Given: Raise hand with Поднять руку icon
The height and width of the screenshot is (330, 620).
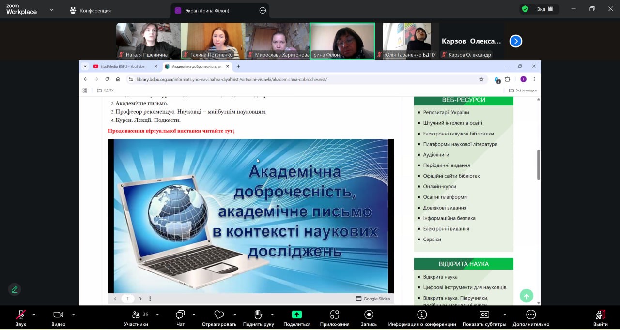Looking at the screenshot, I should [258, 315].
